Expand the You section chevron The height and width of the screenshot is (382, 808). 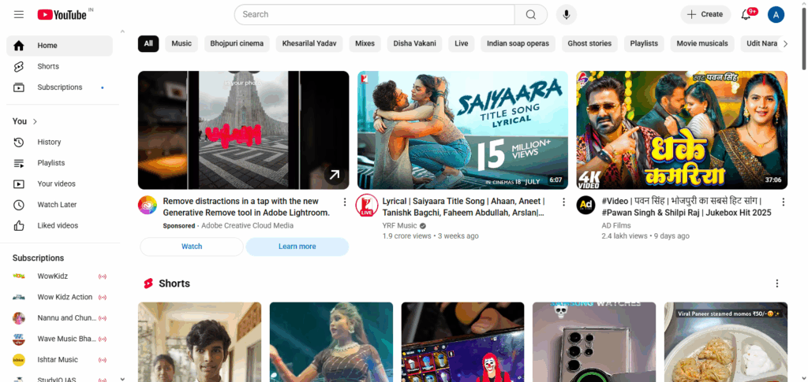pos(35,121)
